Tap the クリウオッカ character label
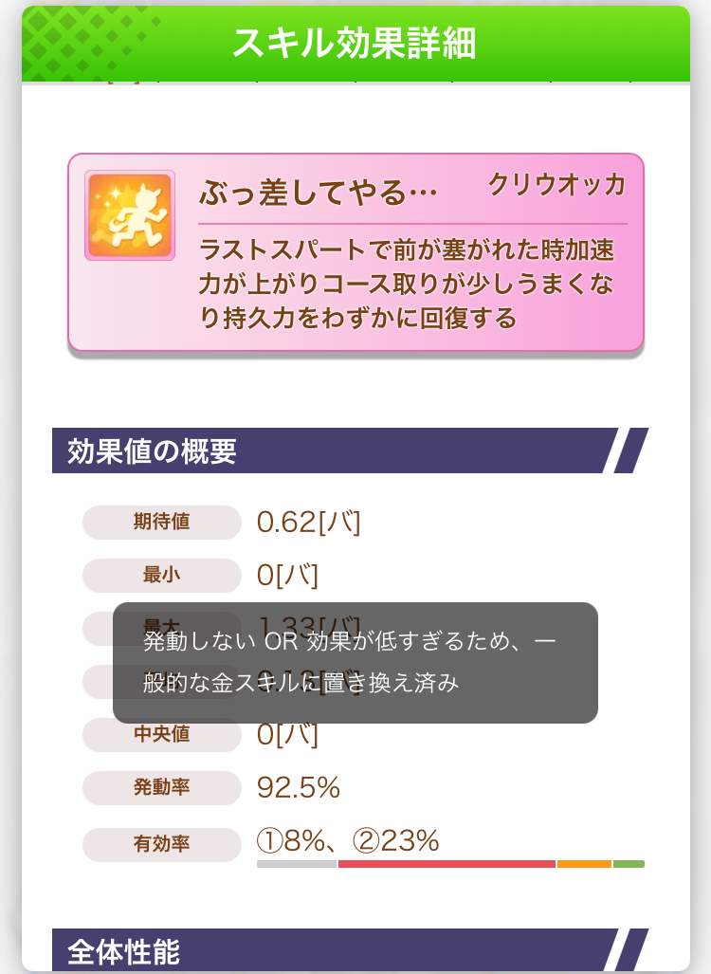 (x=556, y=185)
